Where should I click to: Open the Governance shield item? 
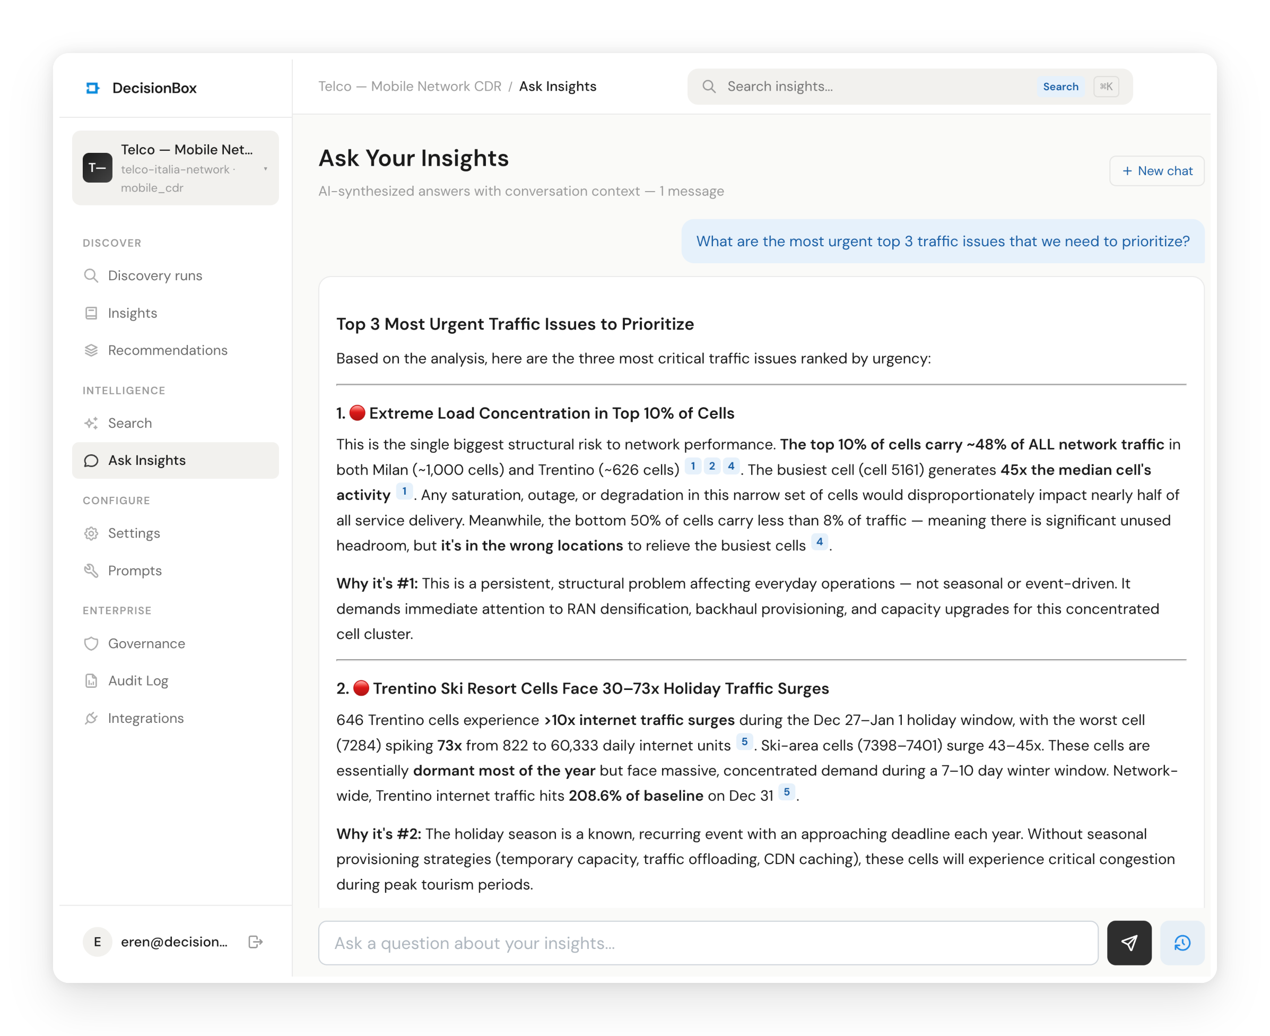[x=146, y=643]
